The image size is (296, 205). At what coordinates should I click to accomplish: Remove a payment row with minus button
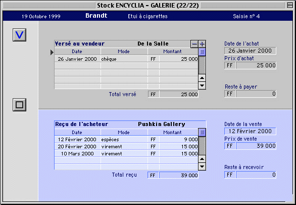click(x=194, y=44)
